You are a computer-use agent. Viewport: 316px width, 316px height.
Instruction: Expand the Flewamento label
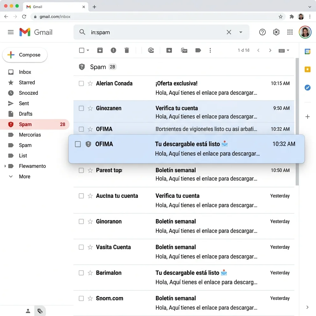point(5,166)
